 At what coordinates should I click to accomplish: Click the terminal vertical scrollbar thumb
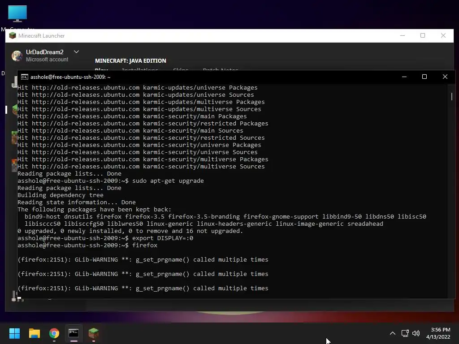[x=452, y=97]
